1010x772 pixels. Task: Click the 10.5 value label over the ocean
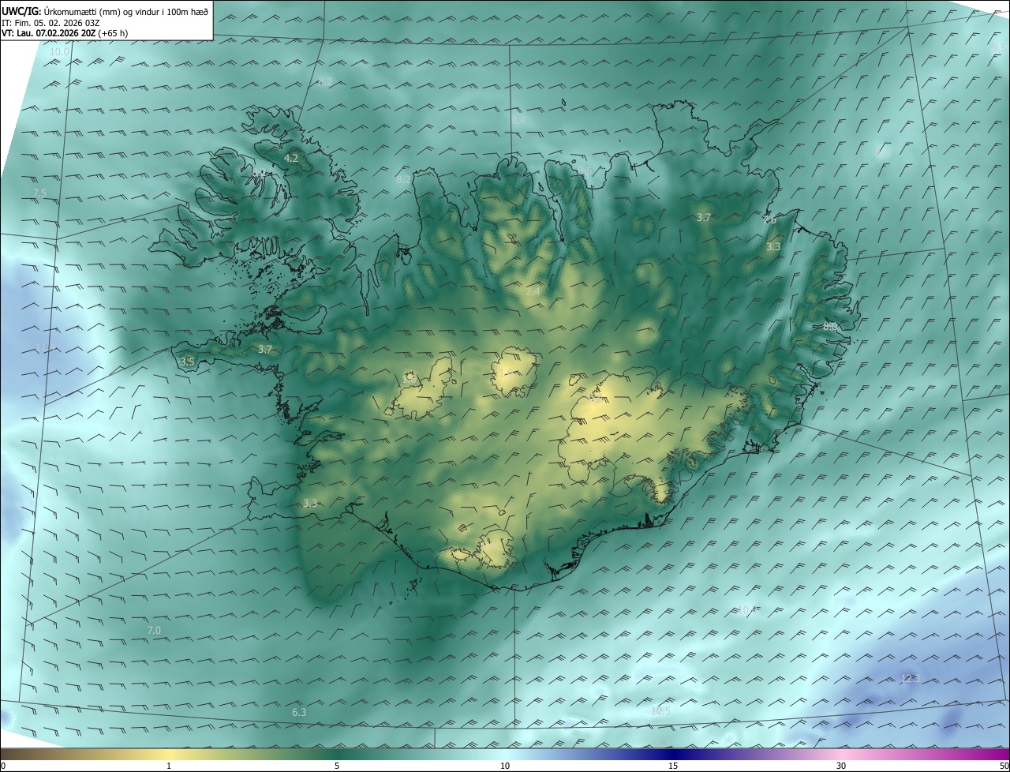[660, 711]
